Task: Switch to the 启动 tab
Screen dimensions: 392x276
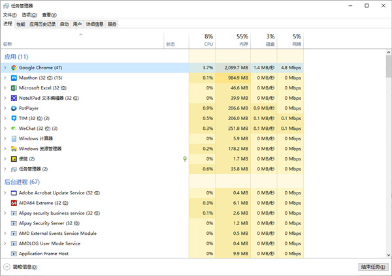Action: (x=64, y=24)
